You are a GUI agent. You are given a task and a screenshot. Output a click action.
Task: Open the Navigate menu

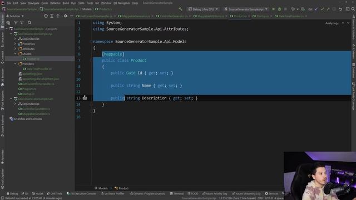[33, 3]
